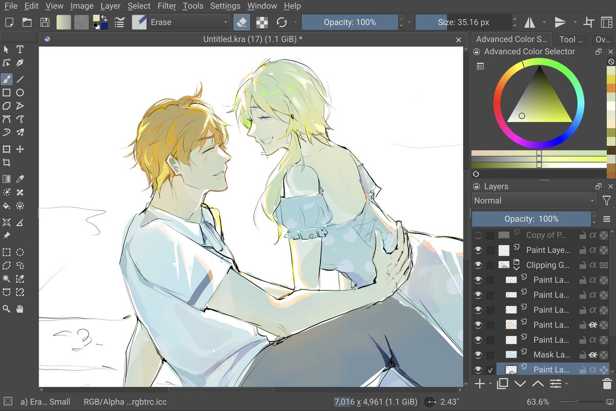Viewport: 616px width, 411px height.
Task: Select the Freehand Brush tool
Action: point(6,79)
